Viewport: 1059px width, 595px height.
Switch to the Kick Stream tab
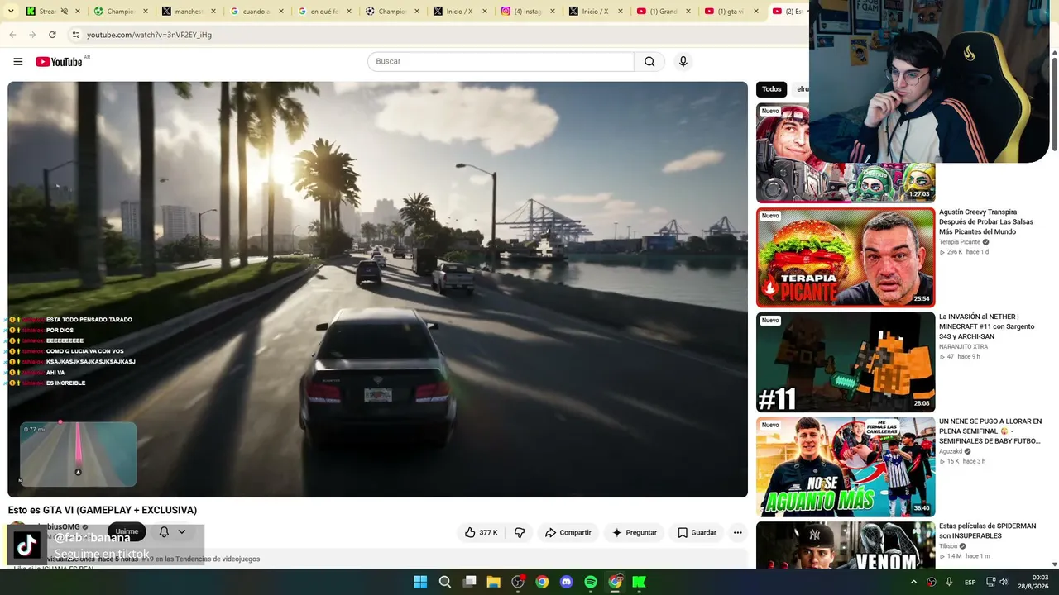pyautogui.click(x=53, y=12)
